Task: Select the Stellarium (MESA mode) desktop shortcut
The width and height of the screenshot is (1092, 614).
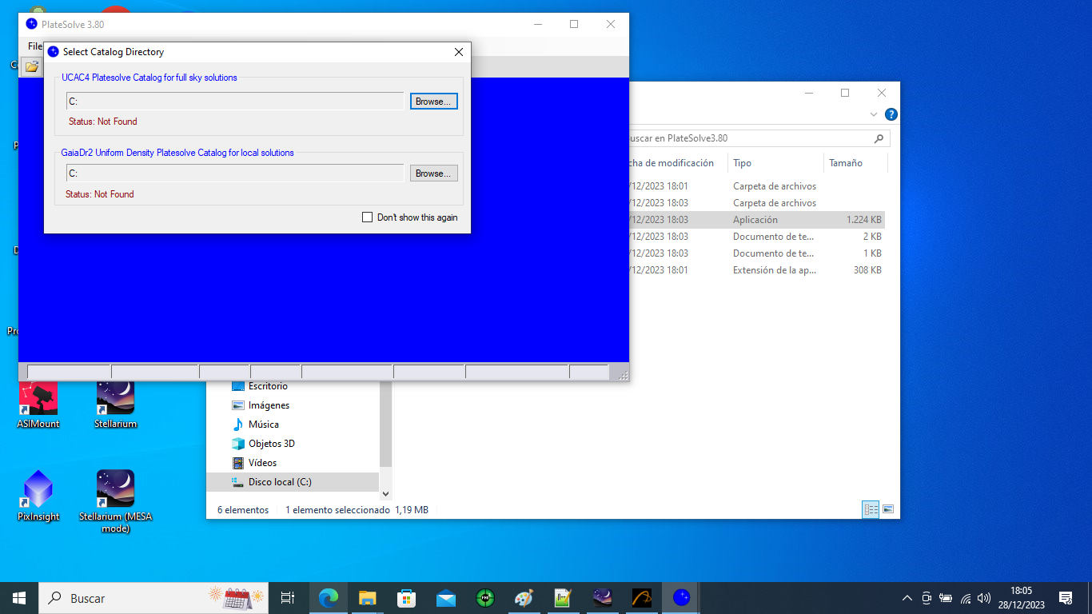Action: pos(115,501)
